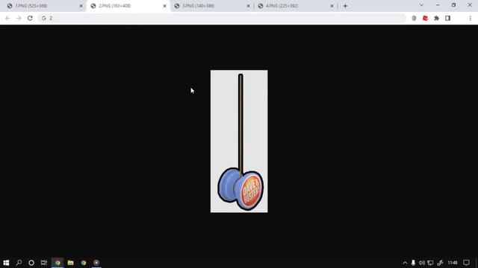Image resolution: width=478 pixels, height=268 pixels.
Task: Open Task View on the taskbar
Action: point(44,263)
